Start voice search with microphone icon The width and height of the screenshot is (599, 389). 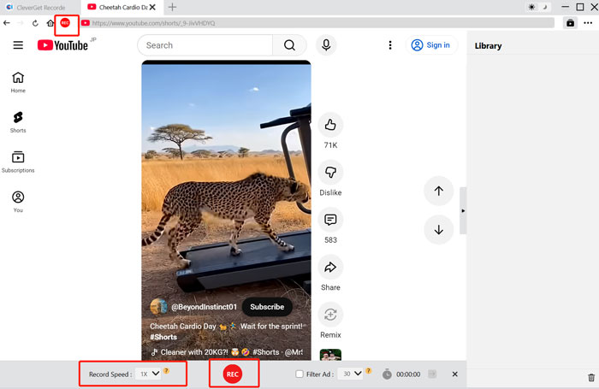click(x=326, y=45)
